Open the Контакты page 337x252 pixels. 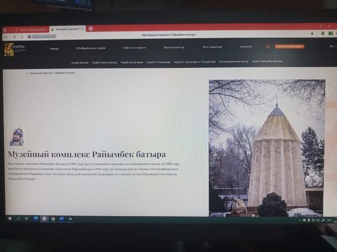246,47
